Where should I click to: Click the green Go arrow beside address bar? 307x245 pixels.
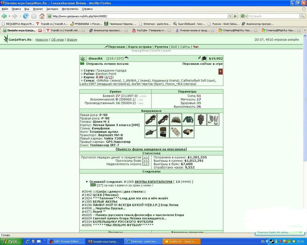tap(235, 16)
